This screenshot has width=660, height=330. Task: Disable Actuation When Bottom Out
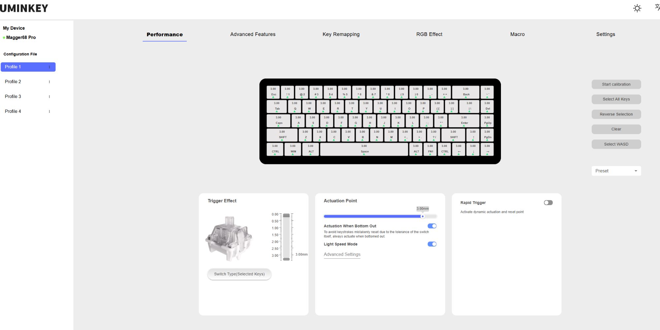tap(432, 226)
